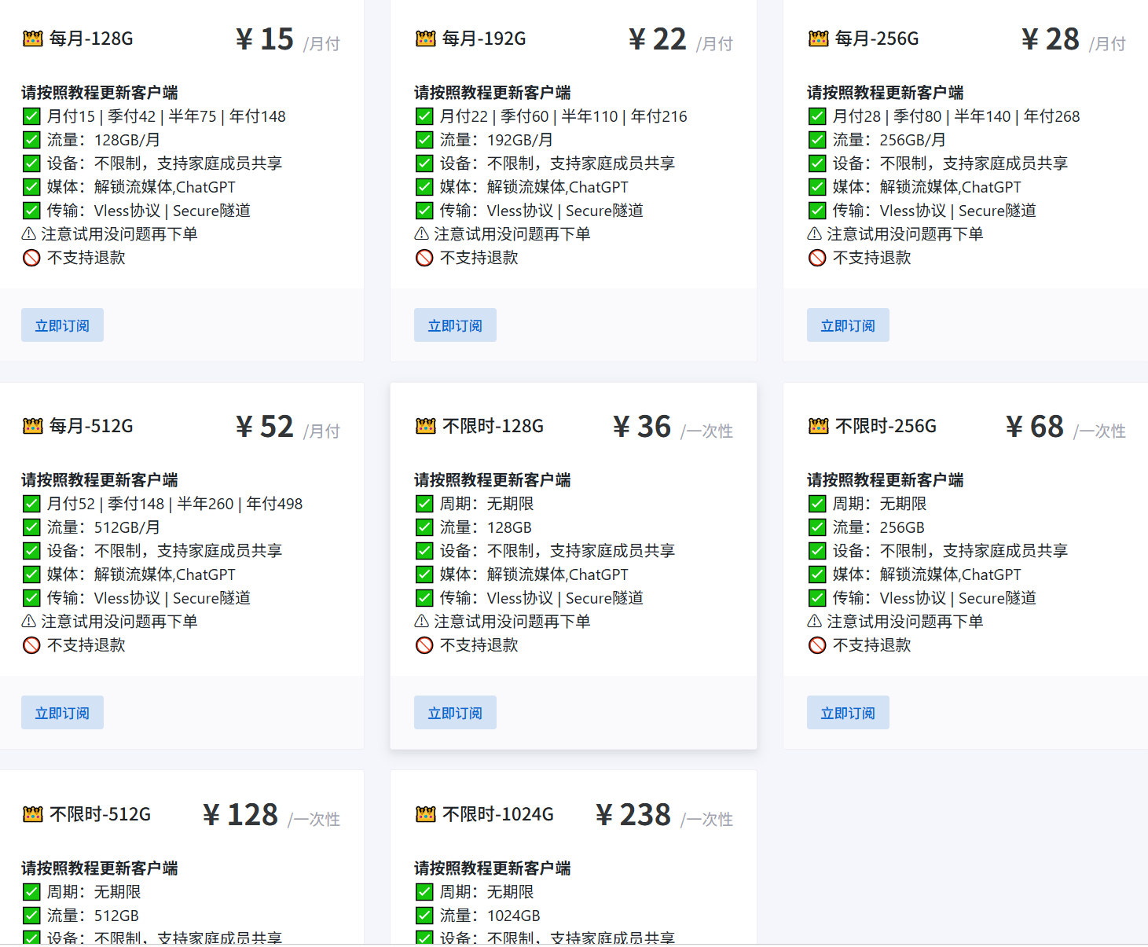Image resolution: width=1148 pixels, height=947 pixels.
Task: Click the green check beside 流量: 128GB in the 不限时-128G card
Action: 424,527
